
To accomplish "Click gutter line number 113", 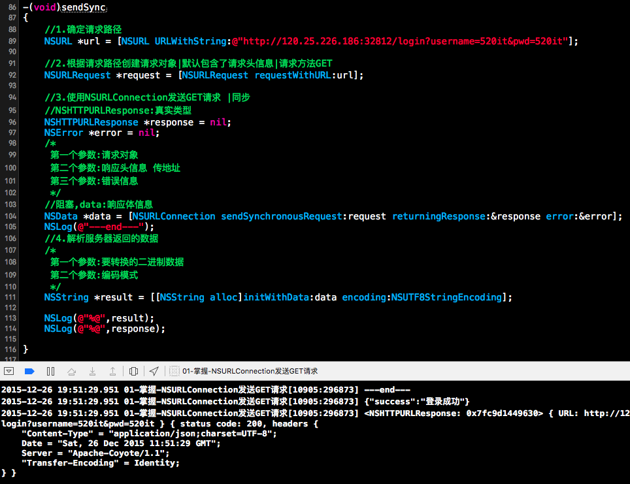I will pos(10,318).
